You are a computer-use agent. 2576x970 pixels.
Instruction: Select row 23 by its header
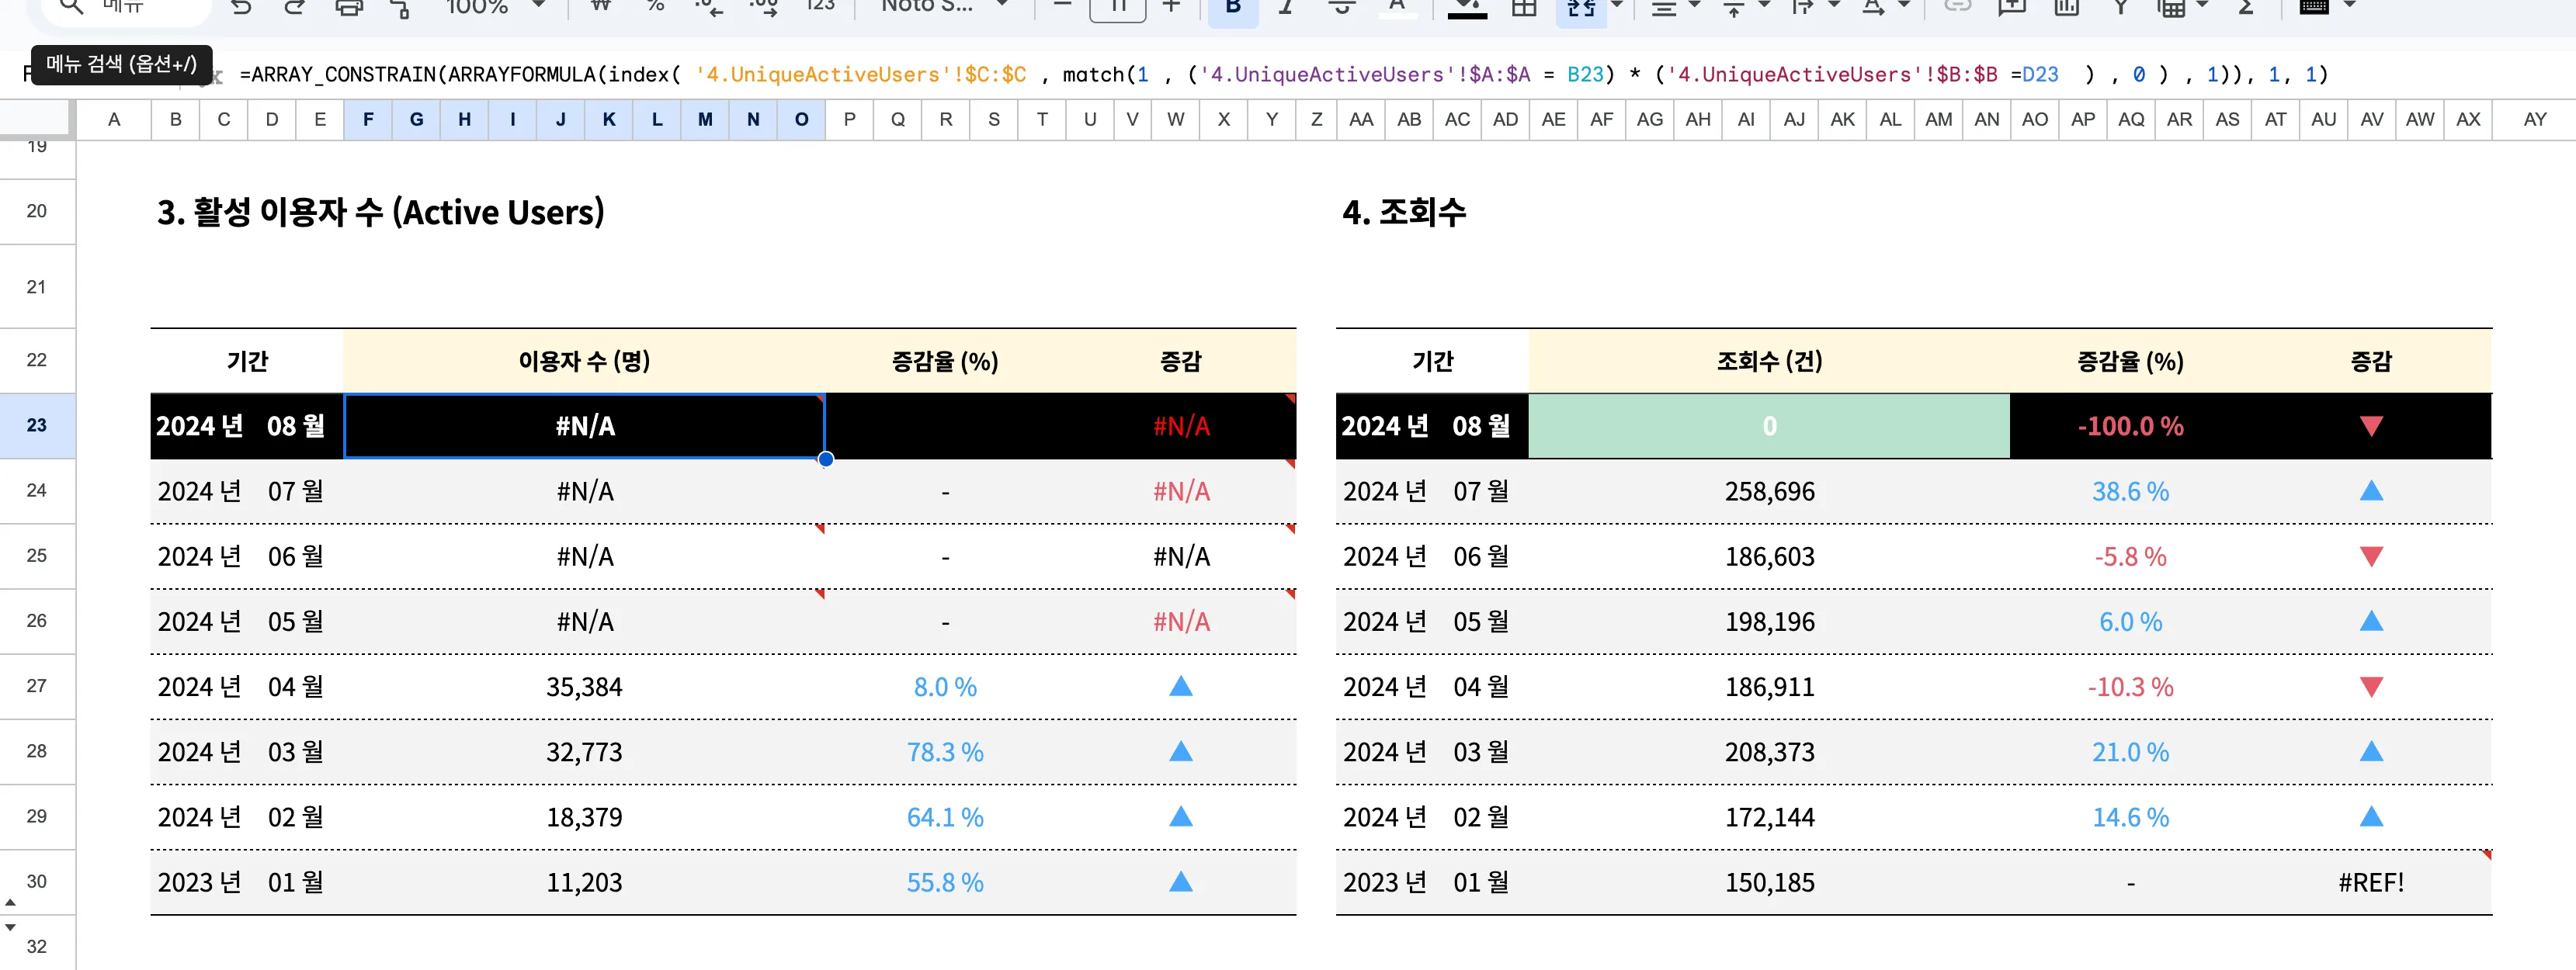coord(37,425)
